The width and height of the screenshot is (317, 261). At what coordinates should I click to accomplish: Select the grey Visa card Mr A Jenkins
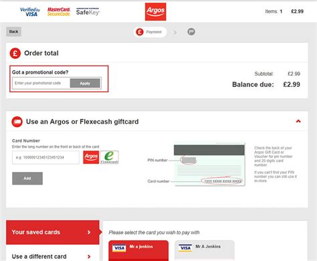click(205, 250)
